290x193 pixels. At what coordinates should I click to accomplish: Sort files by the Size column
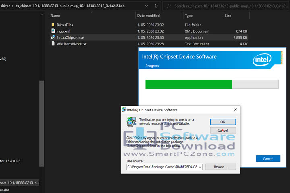(228, 16)
